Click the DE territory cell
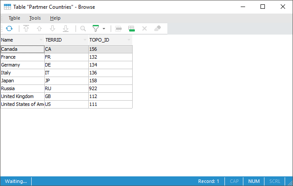293x186 pixels. [66, 65]
